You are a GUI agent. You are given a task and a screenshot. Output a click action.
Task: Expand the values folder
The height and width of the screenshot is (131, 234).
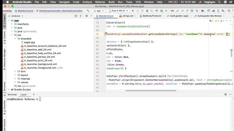tap(15, 82)
